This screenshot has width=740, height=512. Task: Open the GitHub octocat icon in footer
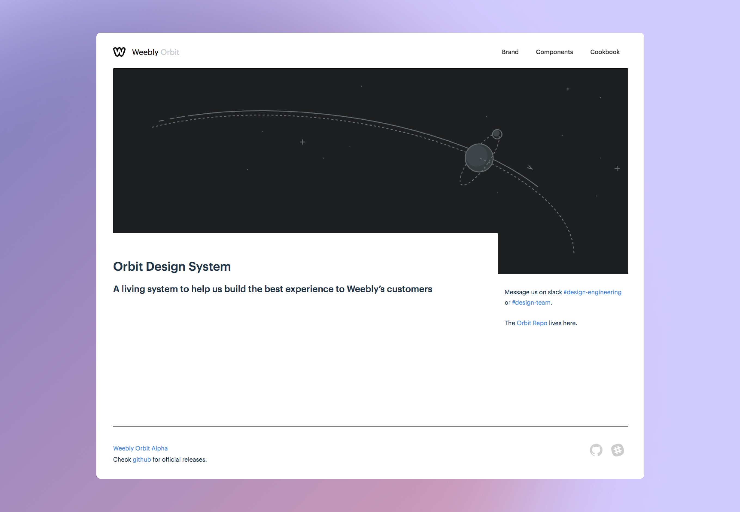pos(596,450)
